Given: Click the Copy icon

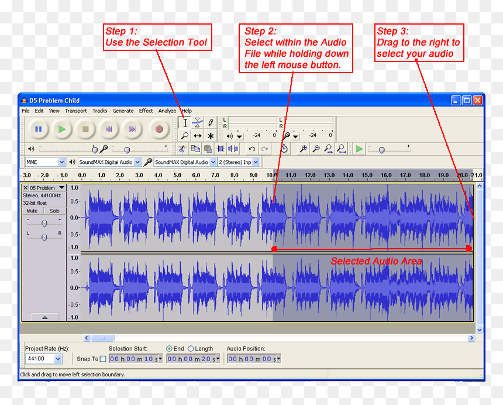Looking at the screenshot, I should [195, 149].
